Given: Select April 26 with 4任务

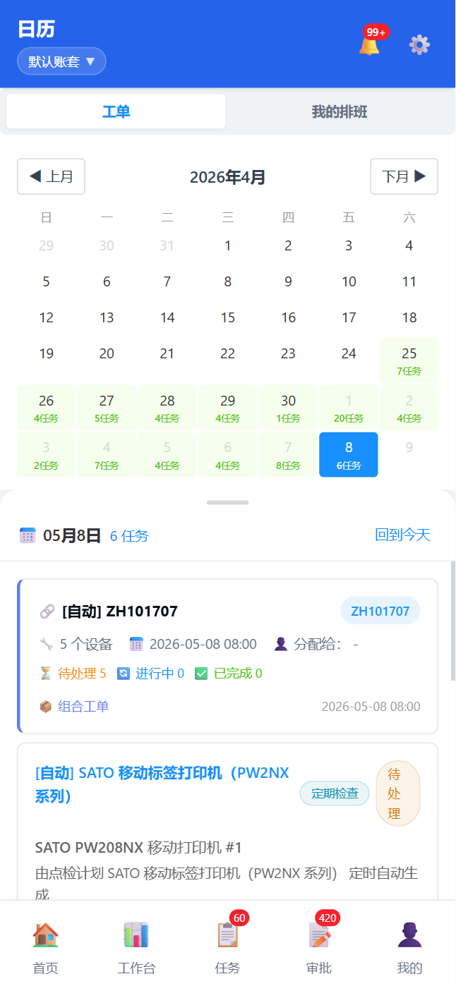Looking at the screenshot, I should point(46,408).
